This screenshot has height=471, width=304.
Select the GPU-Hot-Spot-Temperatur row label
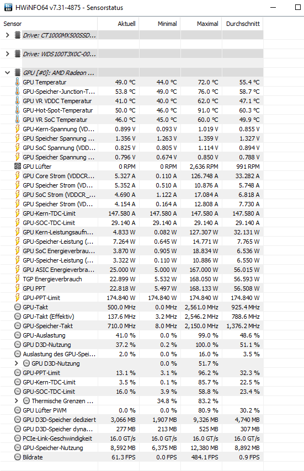[58, 110]
